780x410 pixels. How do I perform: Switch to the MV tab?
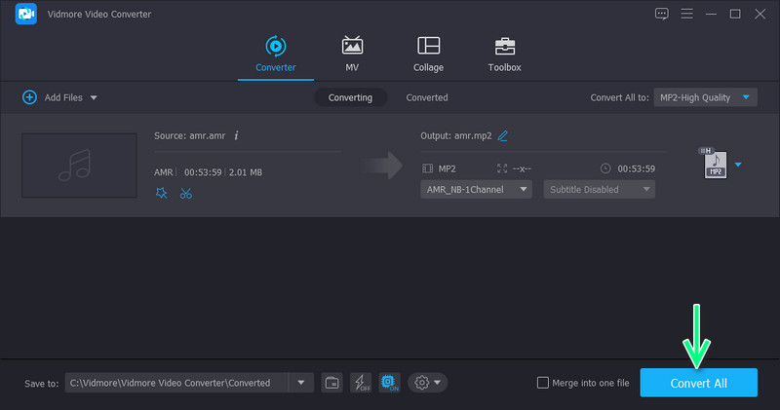(x=352, y=55)
